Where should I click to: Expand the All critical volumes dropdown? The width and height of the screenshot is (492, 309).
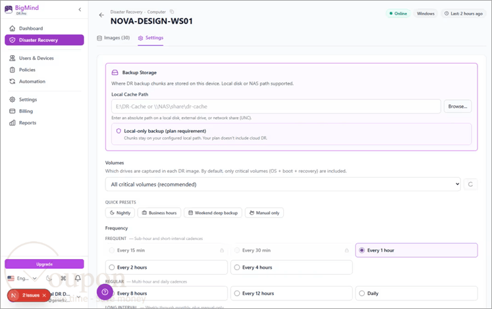click(x=283, y=184)
